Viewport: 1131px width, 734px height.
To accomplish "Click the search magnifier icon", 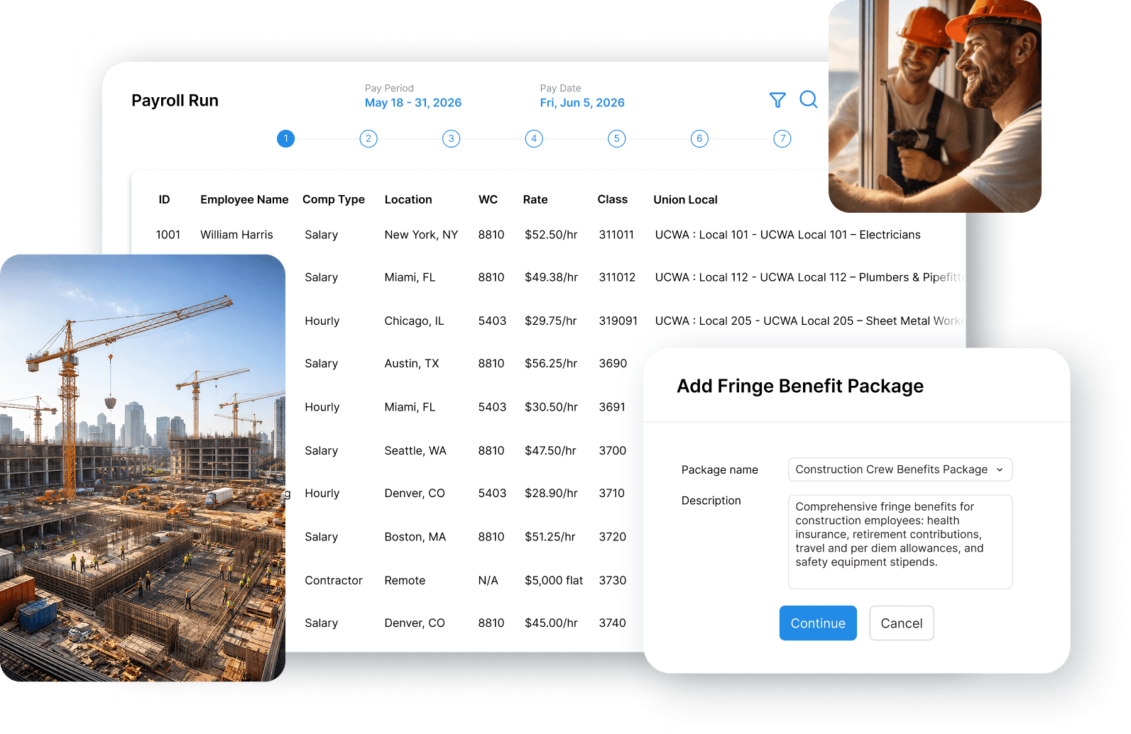I will click(809, 99).
